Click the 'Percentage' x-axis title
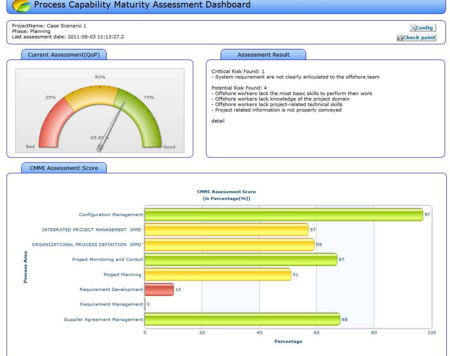Image resolution: width=450 pixels, height=356 pixels. point(288,342)
